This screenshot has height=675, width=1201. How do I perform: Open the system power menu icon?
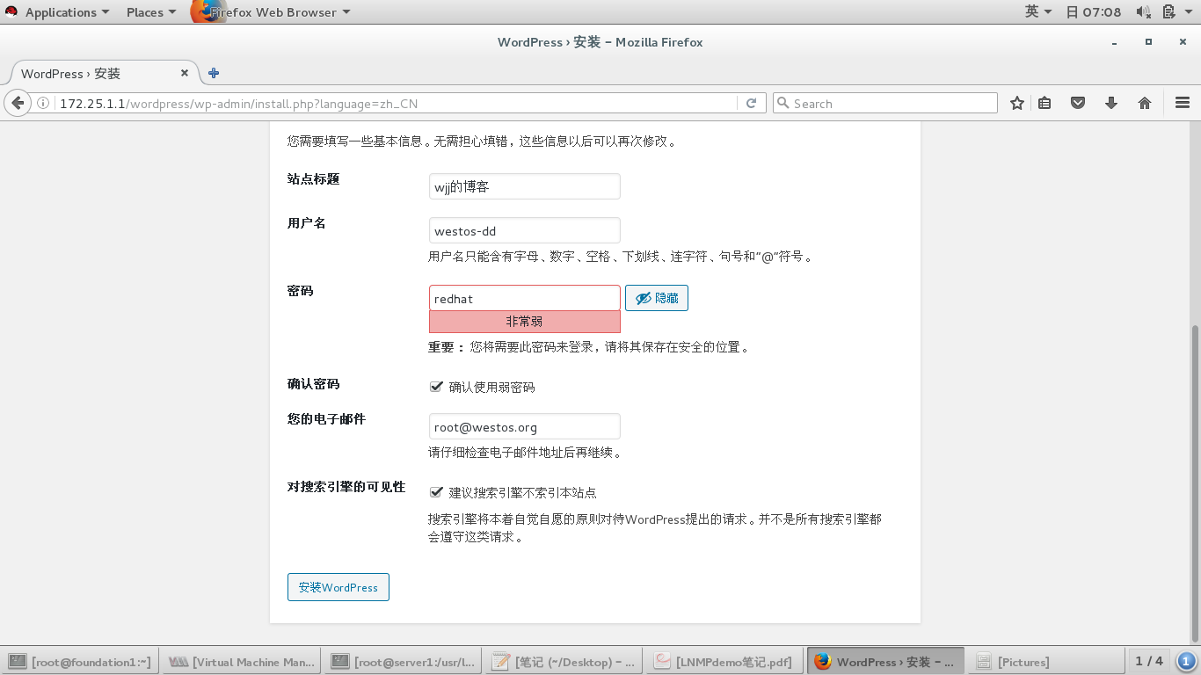(1169, 12)
